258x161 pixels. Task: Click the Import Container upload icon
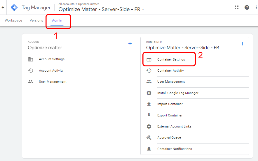pyautogui.click(x=149, y=104)
